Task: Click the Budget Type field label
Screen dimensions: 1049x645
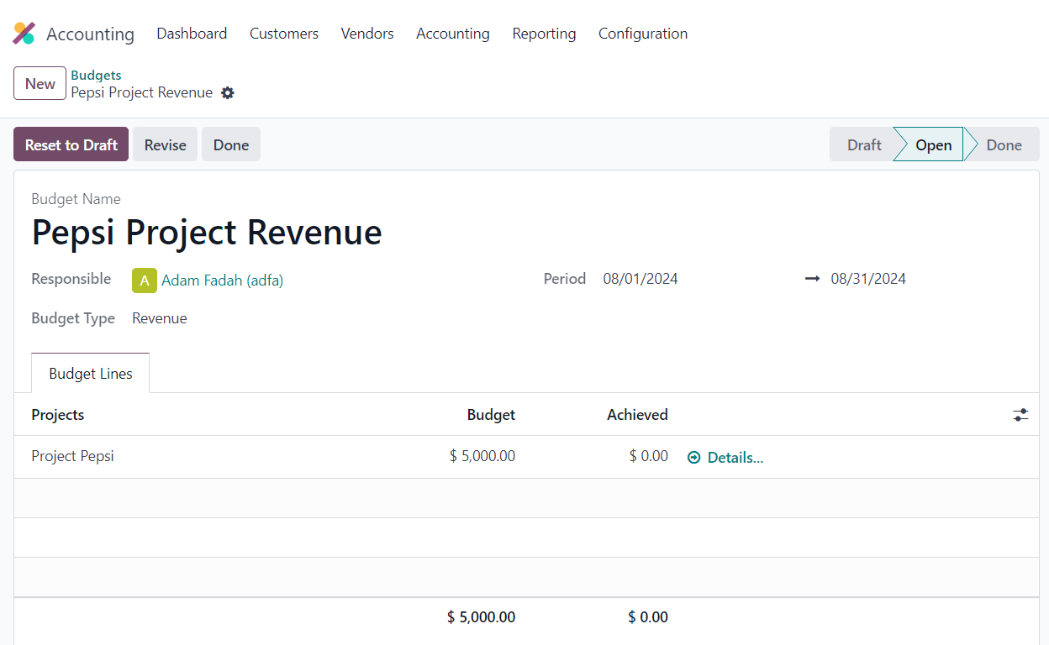Action: [73, 318]
